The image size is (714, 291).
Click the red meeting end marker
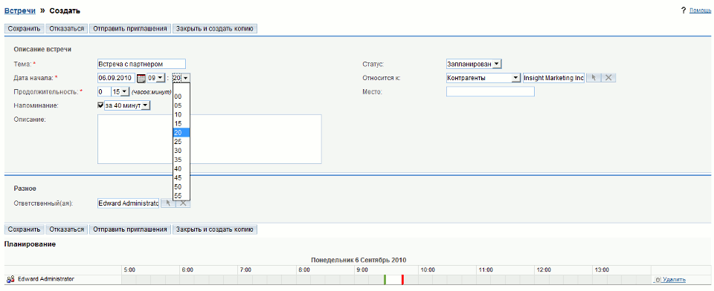tap(402, 280)
